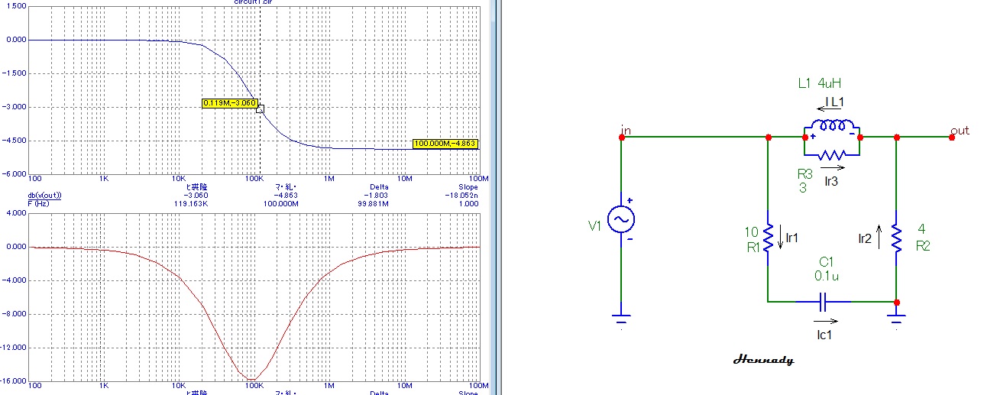Click the 'I L1' current arrow label
The image size is (997, 395).
(x=834, y=101)
